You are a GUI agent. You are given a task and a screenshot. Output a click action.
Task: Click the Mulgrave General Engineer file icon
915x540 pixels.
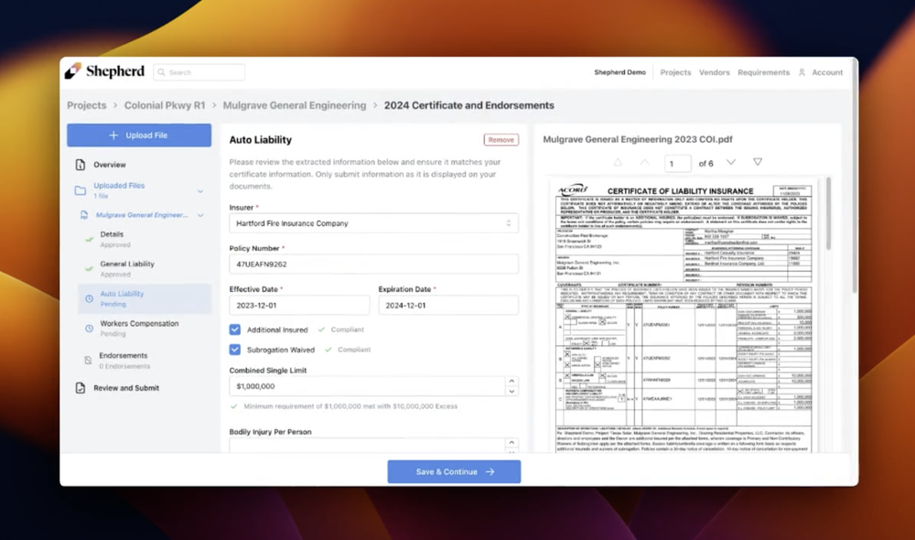pyautogui.click(x=84, y=215)
